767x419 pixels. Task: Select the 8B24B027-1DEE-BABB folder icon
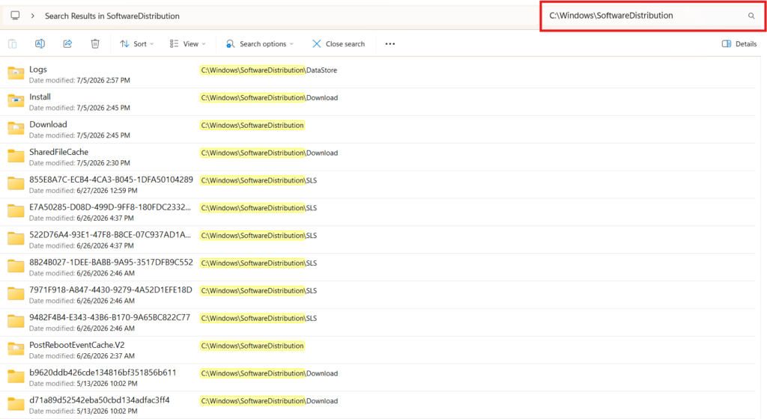pyautogui.click(x=16, y=266)
